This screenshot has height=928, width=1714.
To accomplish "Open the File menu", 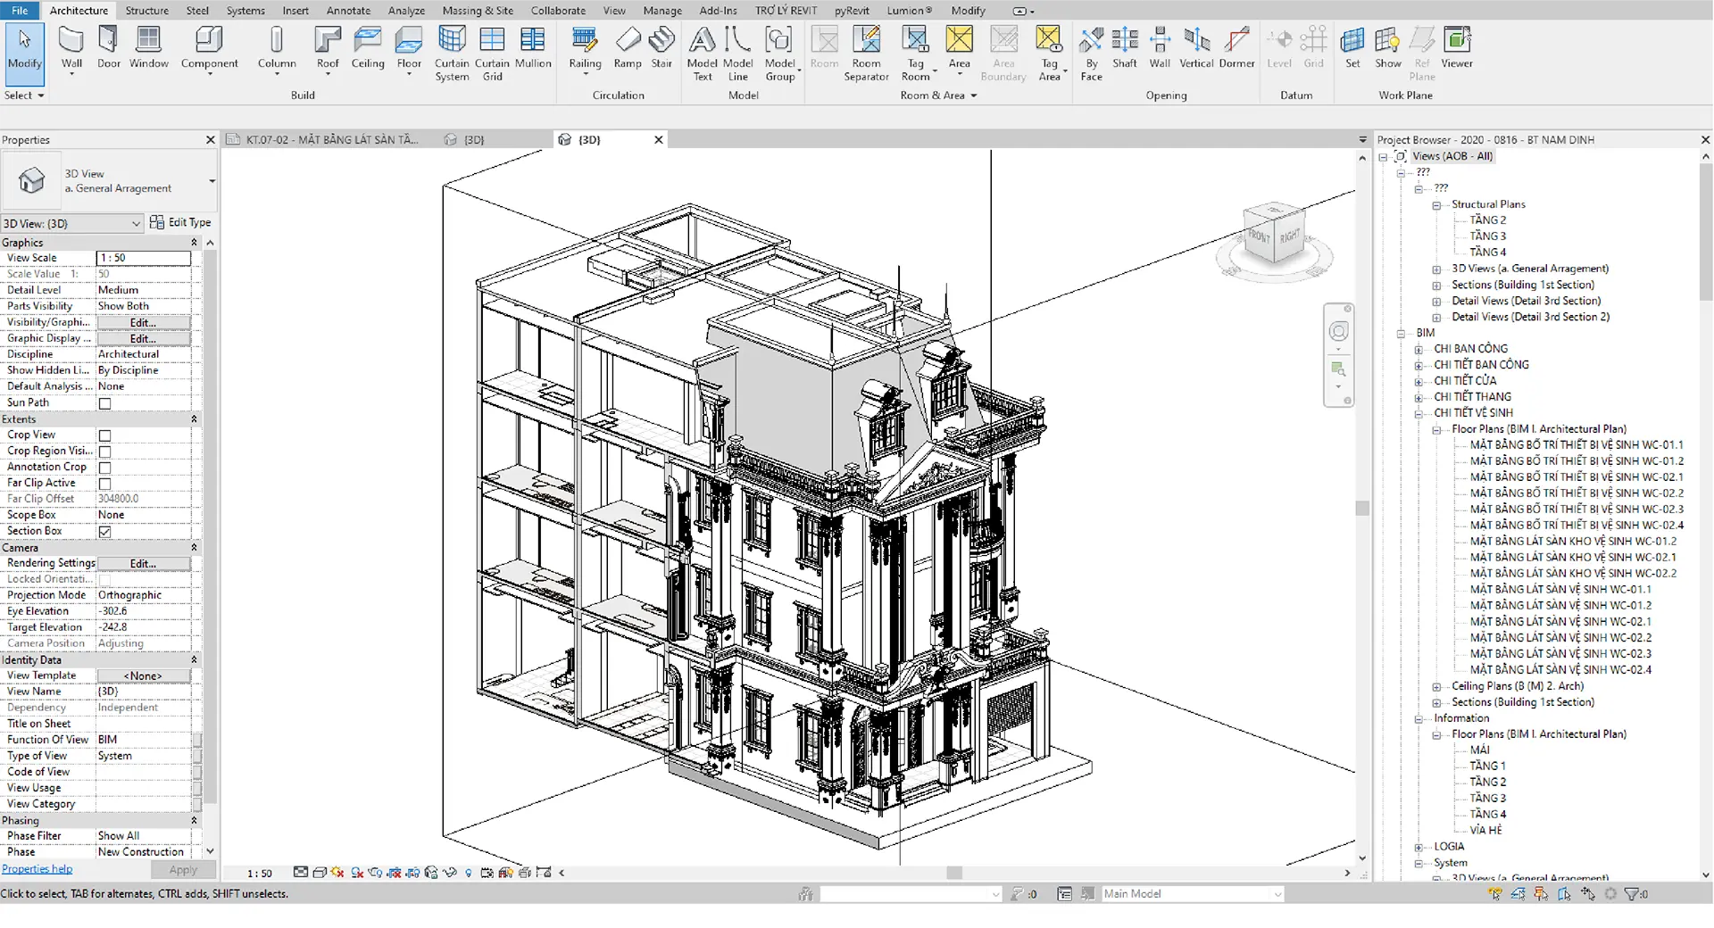I will [x=20, y=11].
